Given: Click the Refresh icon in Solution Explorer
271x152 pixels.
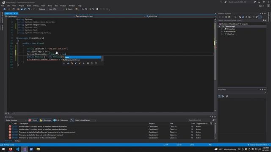Looking at the screenshot, I should 243,17.
